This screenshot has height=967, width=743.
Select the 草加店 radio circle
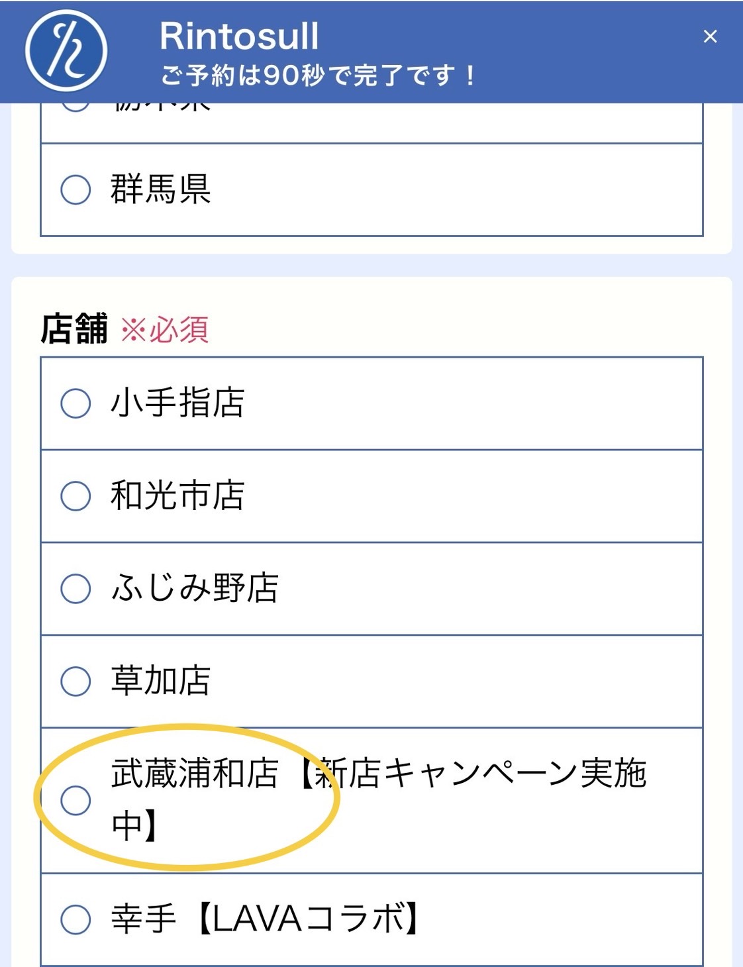coord(75,682)
